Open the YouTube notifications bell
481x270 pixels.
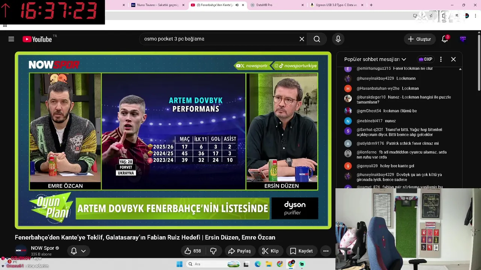click(445, 39)
